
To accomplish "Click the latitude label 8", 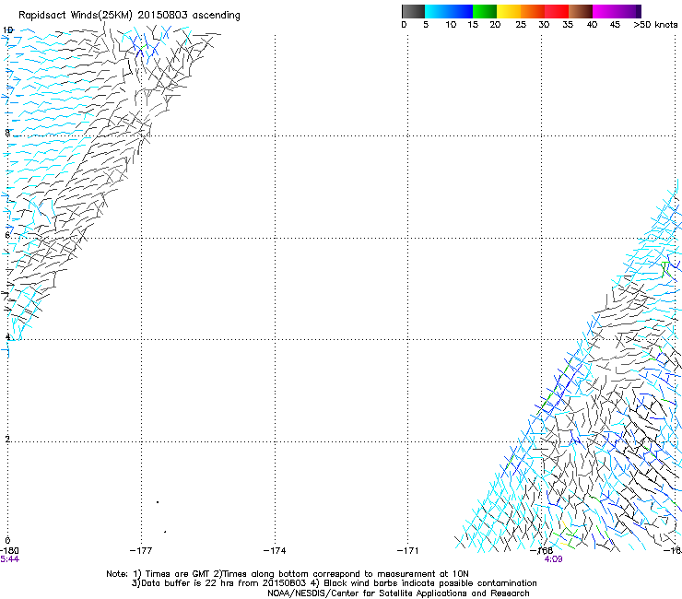I will 7,133.
